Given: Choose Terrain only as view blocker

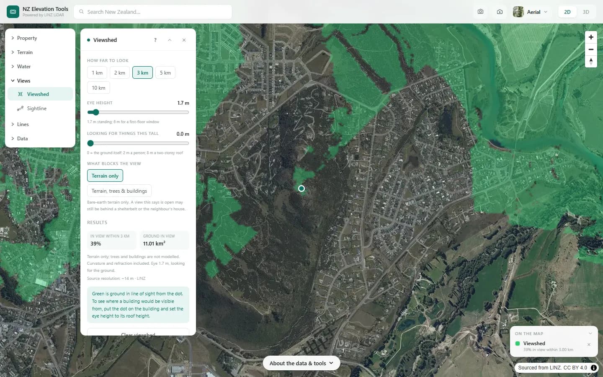Looking at the screenshot, I should coord(105,176).
